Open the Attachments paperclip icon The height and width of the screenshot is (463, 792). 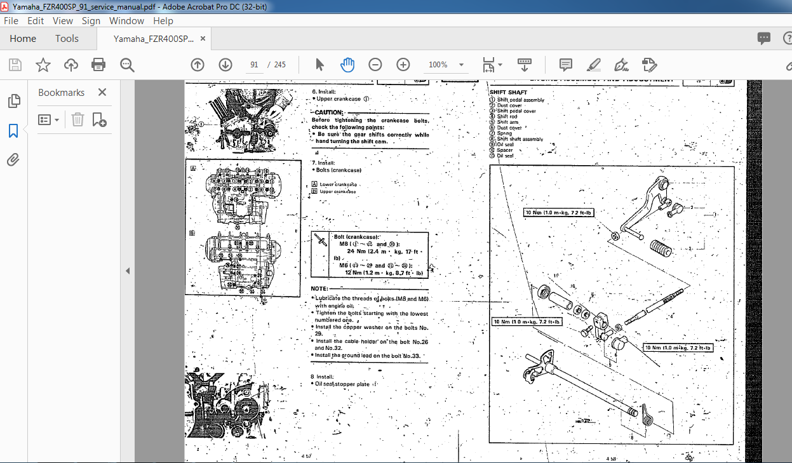pyautogui.click(x=13, y=160)
